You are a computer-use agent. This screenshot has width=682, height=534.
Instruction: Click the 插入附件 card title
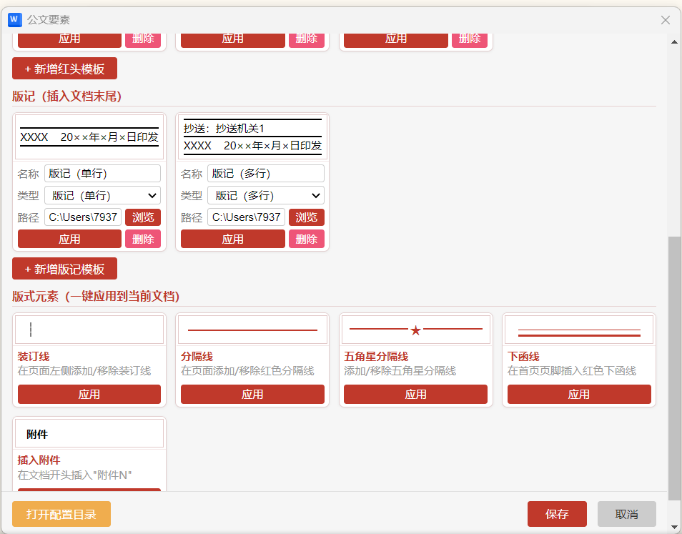(39, 460)
